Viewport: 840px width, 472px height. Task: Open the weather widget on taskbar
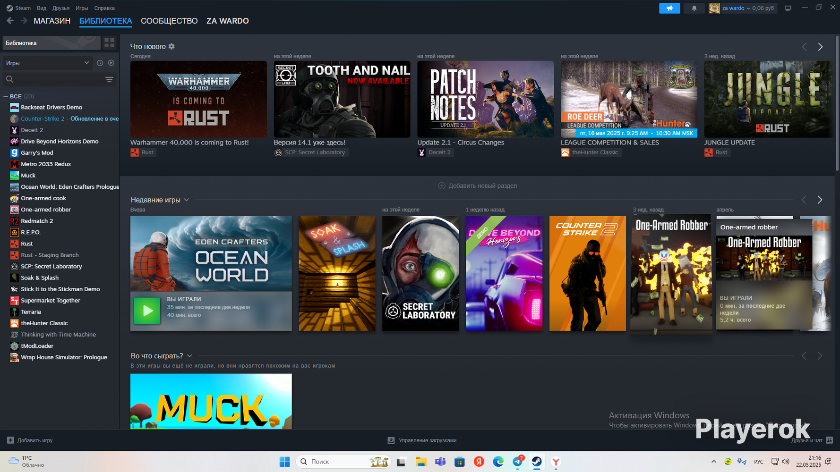[26, 462]
